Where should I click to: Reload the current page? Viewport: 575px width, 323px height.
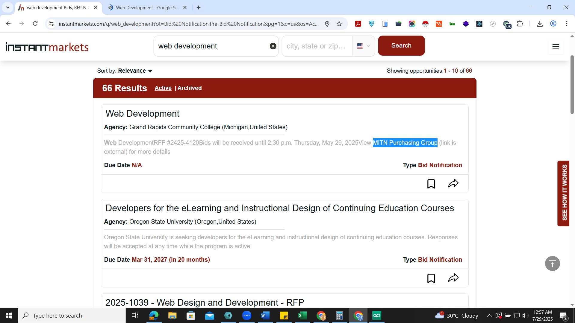(35, 24)
